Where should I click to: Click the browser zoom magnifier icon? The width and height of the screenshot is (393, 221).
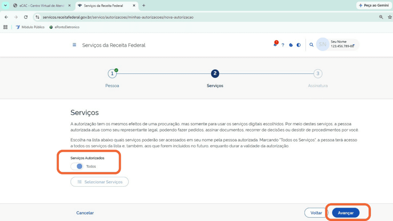381,17
